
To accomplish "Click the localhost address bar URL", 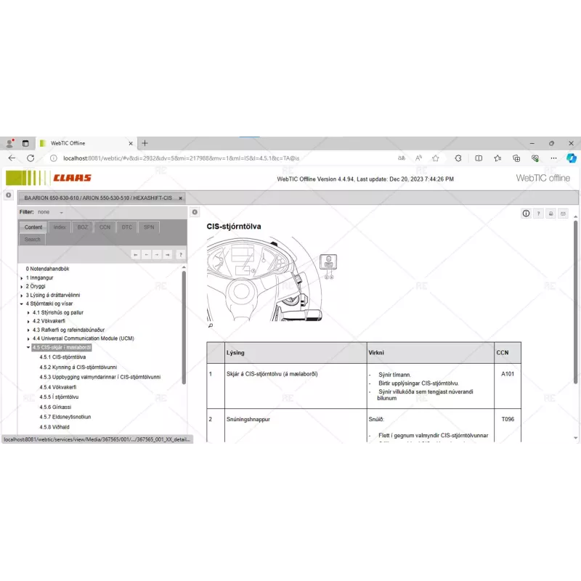I will click(x=182, y=156).
